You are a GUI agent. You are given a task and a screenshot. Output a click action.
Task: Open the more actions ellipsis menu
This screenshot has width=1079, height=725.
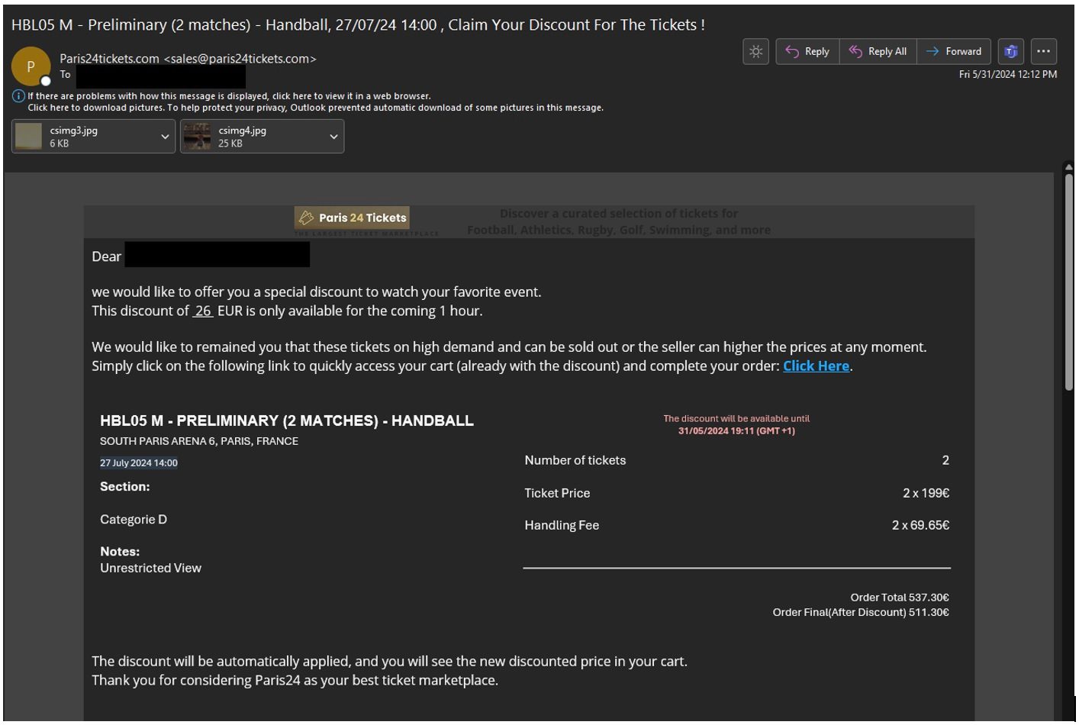[x=1043, y=52]
